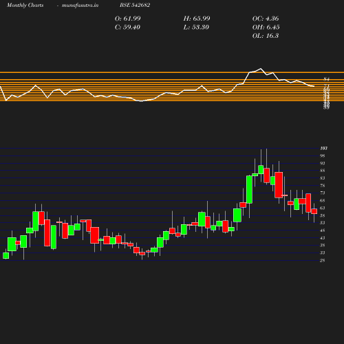This screenshot has height=344, width=344.
Task: Click the 43 price axis label
Action: pyautogui.click(x=322, y=238)
